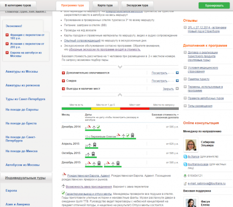This screenshot has width=233, height=207.
Task: Click manager photo of Сабирова Эльмира
Action: pos(191,145)
